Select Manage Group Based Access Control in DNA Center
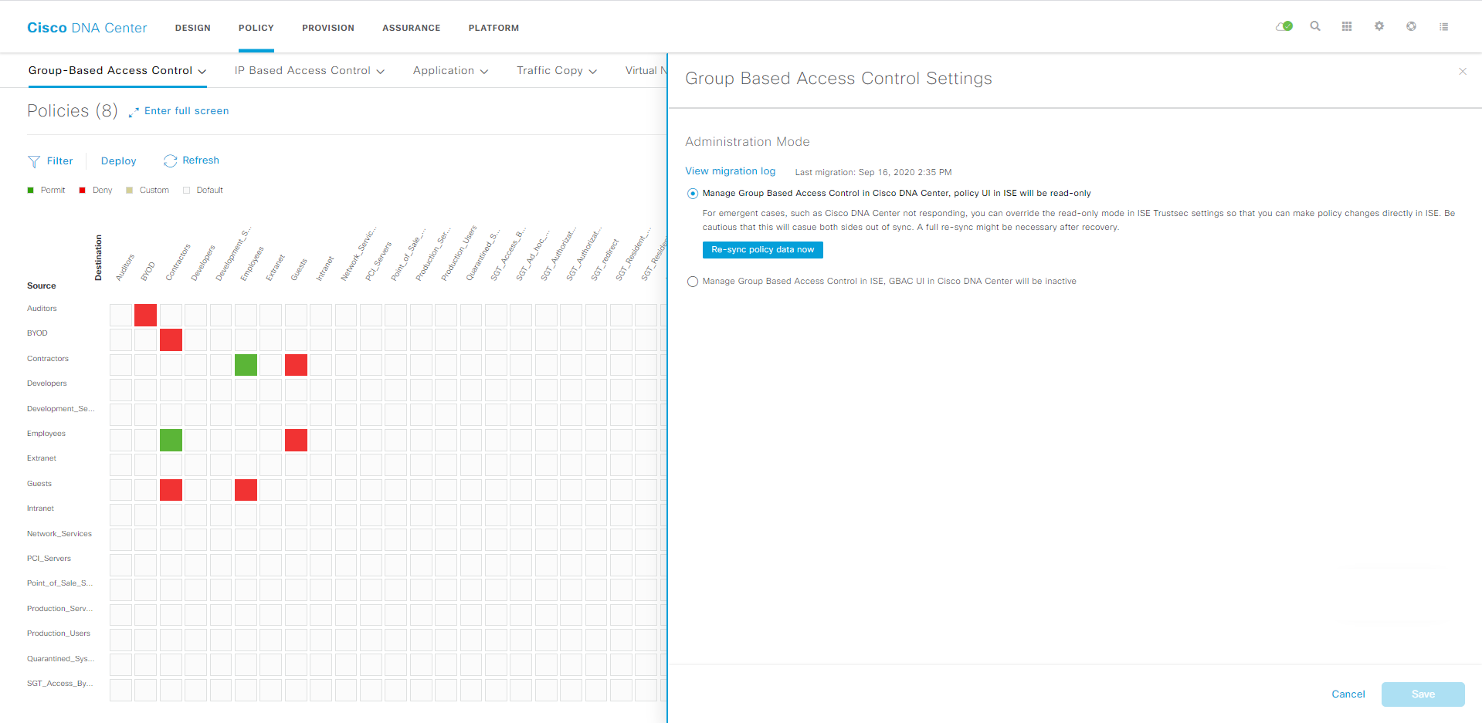The width and height of the screenshot is (1482, 723). 692,193
